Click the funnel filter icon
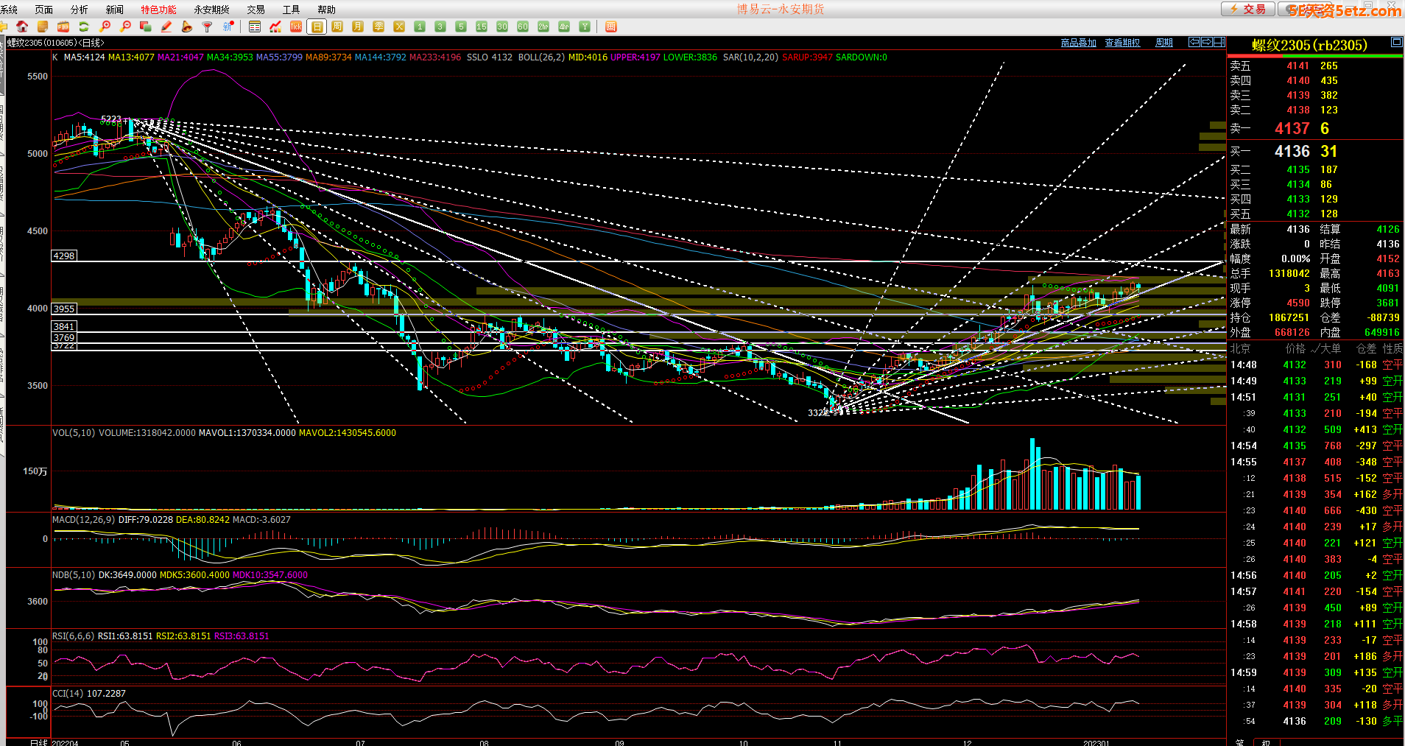Screen dimensions: 1405x746 pyautogui.click(x=208, y=27)
